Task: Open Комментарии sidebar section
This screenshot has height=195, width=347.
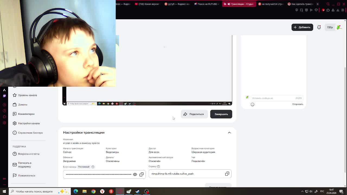Action: [24, 114]
